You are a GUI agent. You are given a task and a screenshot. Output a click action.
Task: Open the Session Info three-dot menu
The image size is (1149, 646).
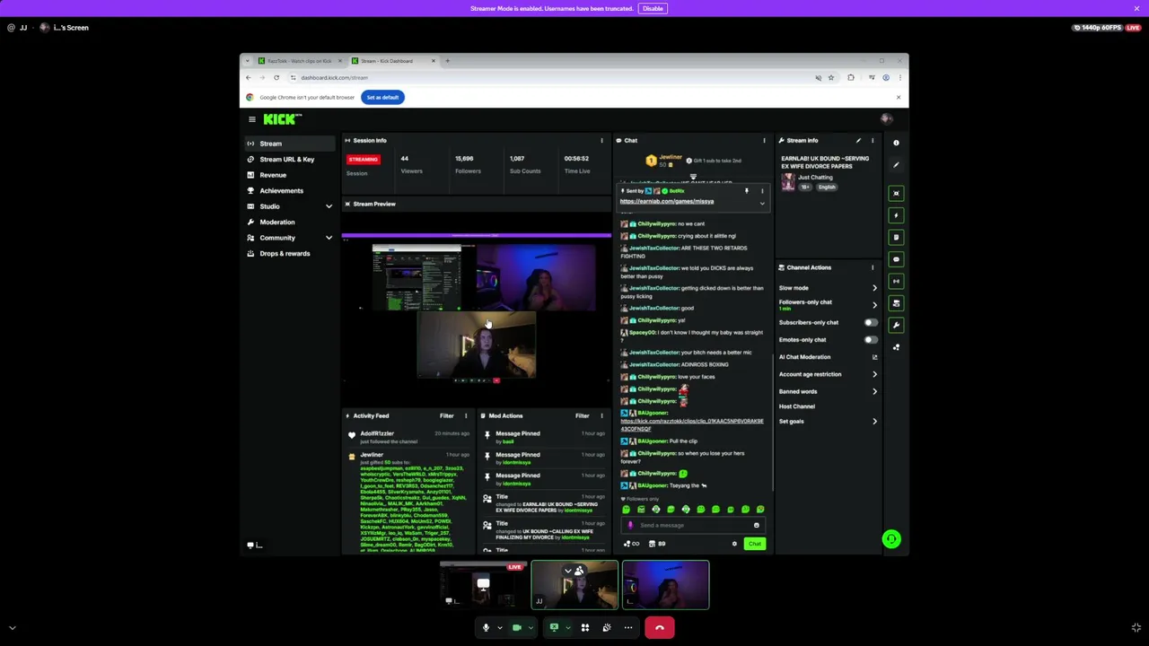[601, 140]
